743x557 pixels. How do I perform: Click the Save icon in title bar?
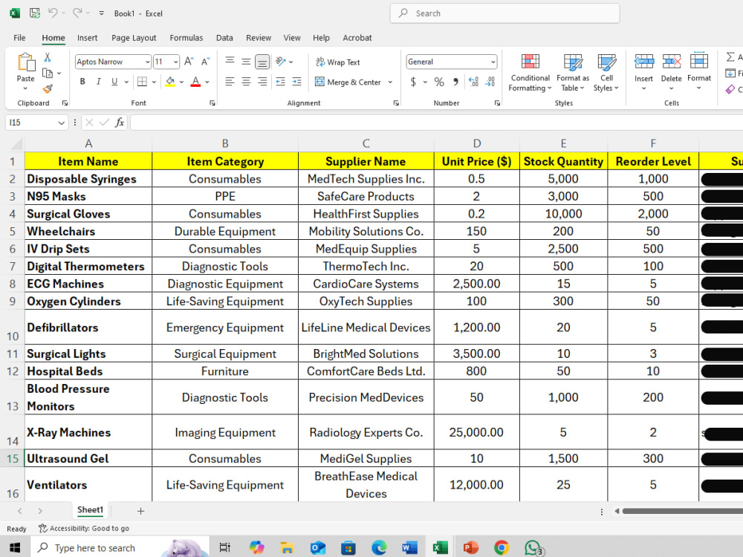[x=35, y=13]
